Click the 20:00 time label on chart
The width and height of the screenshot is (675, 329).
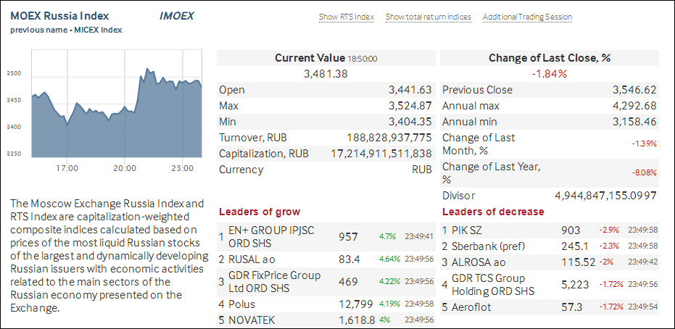(125, 168)
